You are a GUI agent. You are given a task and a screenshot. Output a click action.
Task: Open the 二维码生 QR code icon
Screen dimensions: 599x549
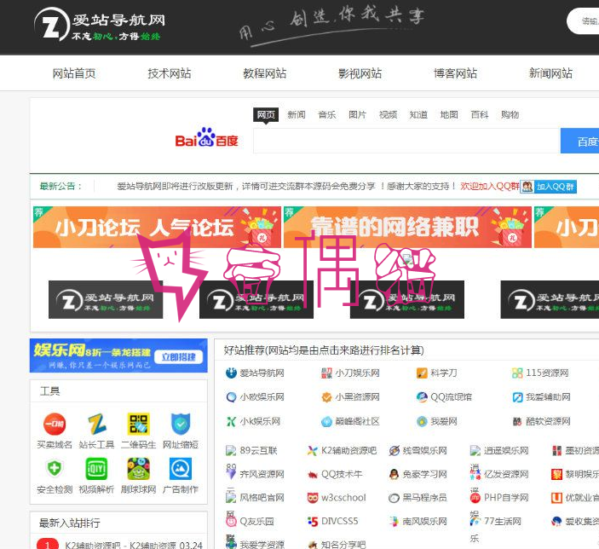pyautogui.click(x=138, y=424)
